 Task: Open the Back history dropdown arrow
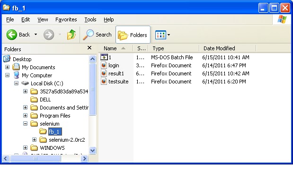[x=36, y=35]
